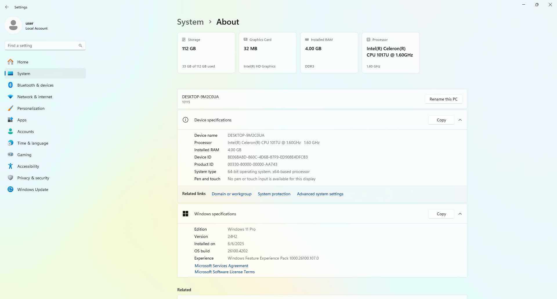Screen dimensions: 557x299
Task: Open the Domain or workgroup link
Action: click(232, 194)
